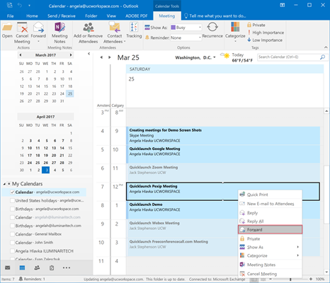Screen dimensions: 330x283
Task: Show next month in date navigator
Action: coord(71,55)
